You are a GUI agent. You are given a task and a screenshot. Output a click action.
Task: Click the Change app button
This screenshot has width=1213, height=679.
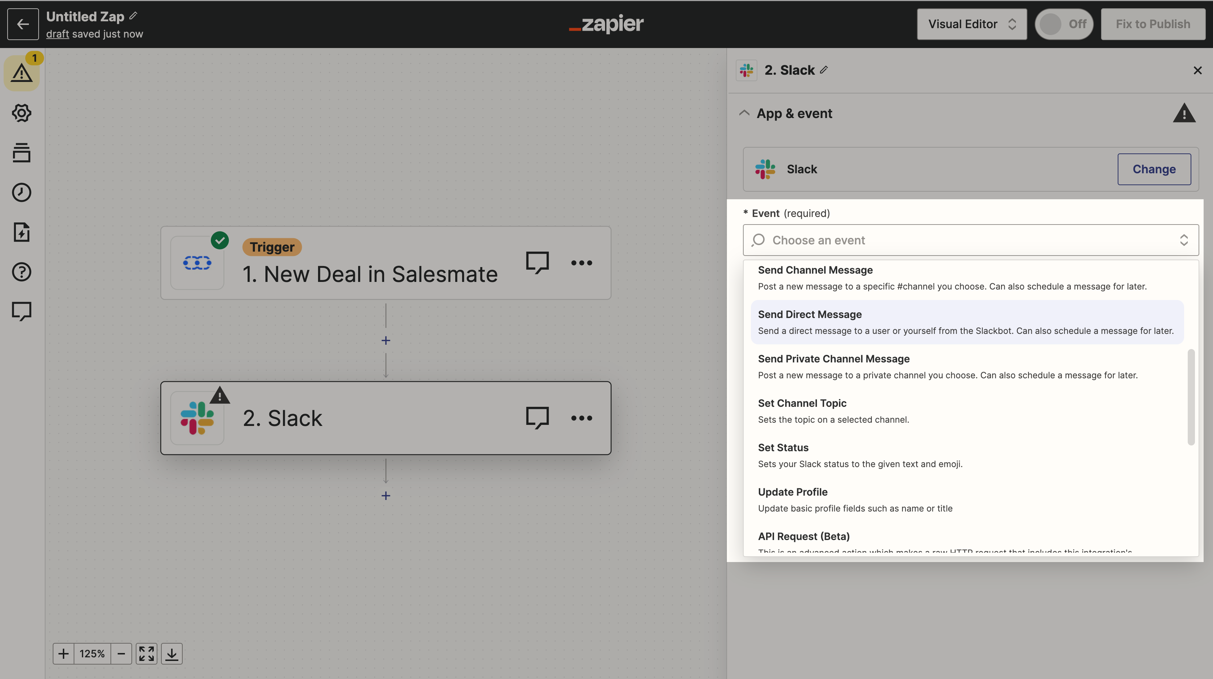click(1154, 169)
